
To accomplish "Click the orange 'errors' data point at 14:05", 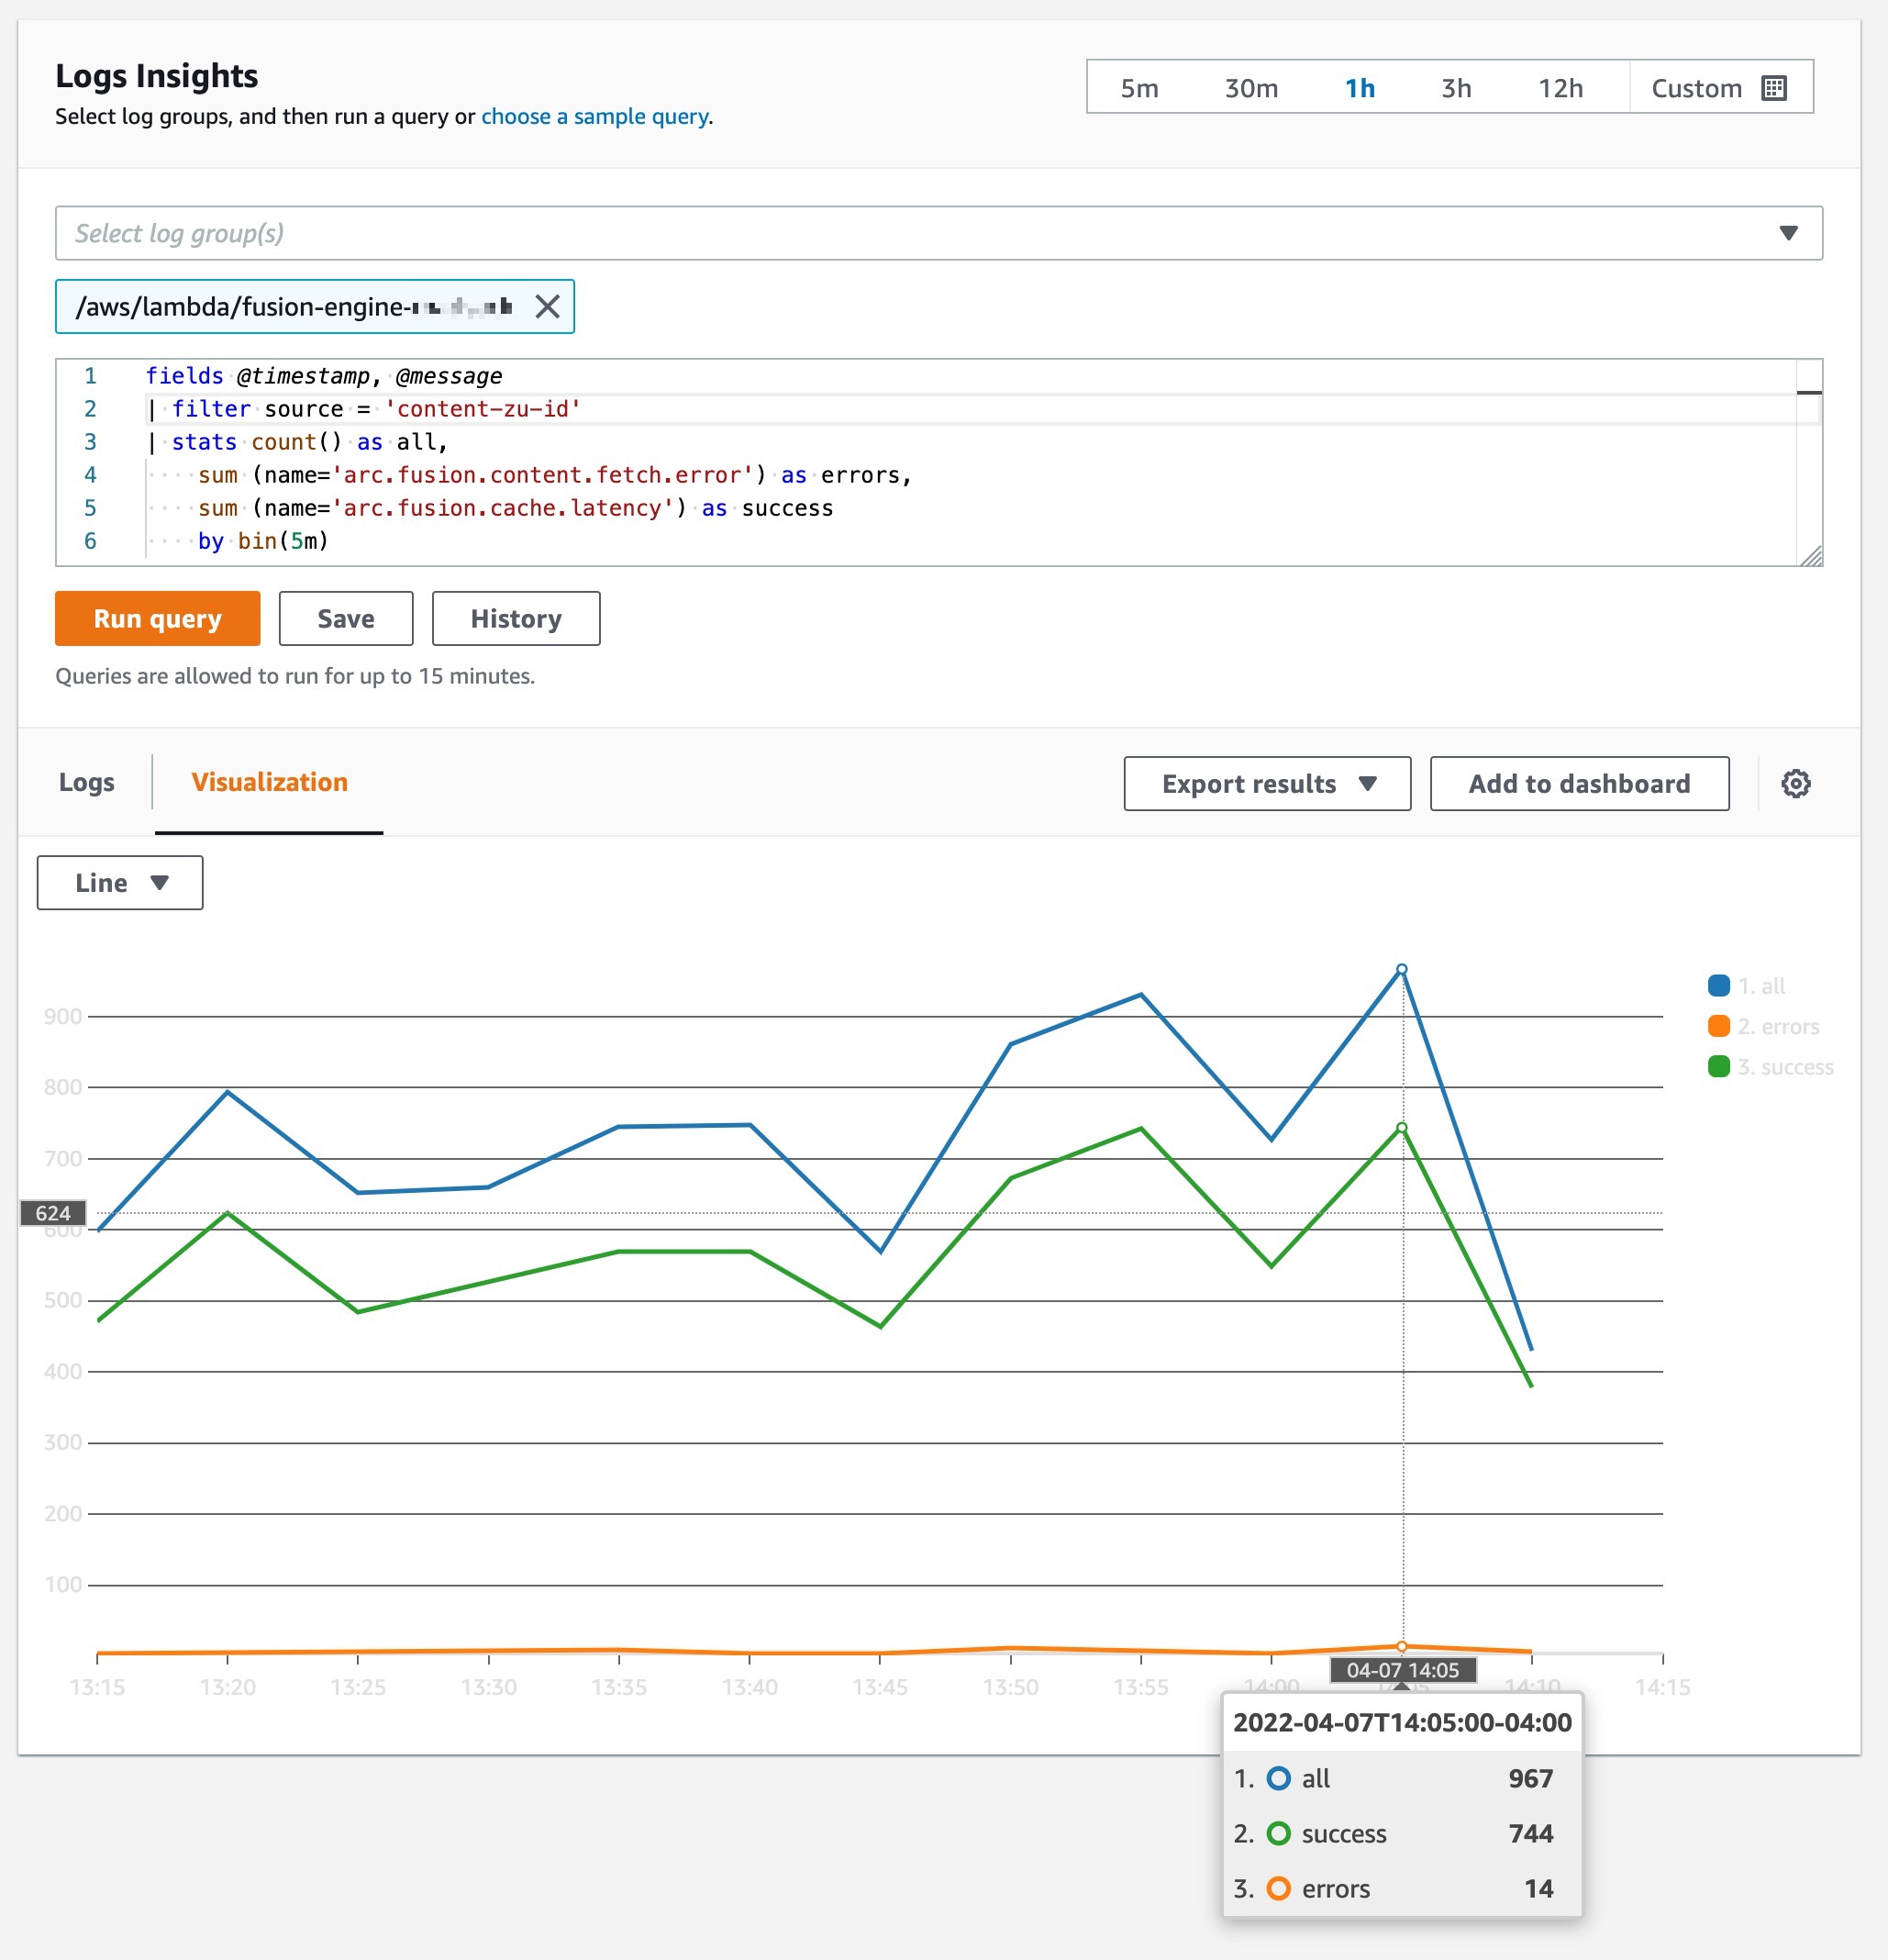I will point(1402,1646).
